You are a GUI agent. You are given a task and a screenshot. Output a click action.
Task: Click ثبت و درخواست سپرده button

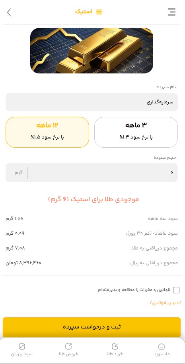[92, 327]
